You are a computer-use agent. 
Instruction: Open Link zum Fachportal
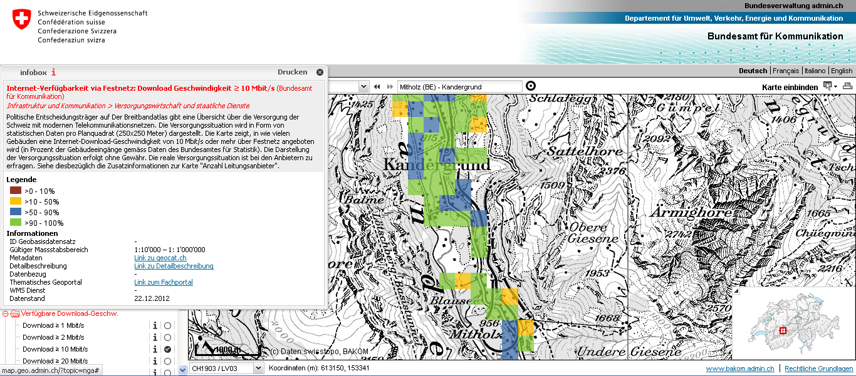point(164,282)
